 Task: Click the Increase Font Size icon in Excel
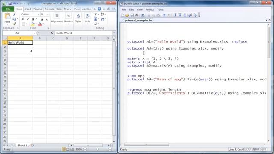(x=42, y=19)
